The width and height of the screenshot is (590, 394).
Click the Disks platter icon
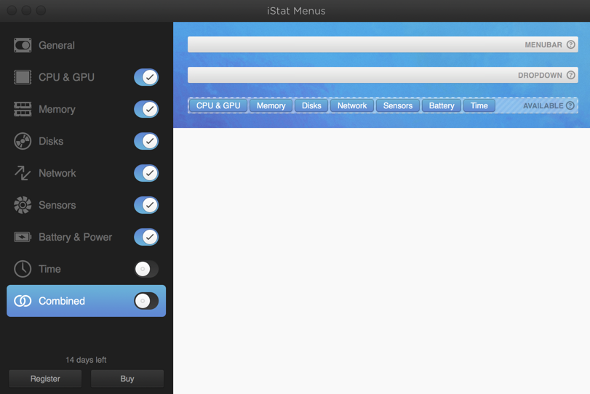23,141
